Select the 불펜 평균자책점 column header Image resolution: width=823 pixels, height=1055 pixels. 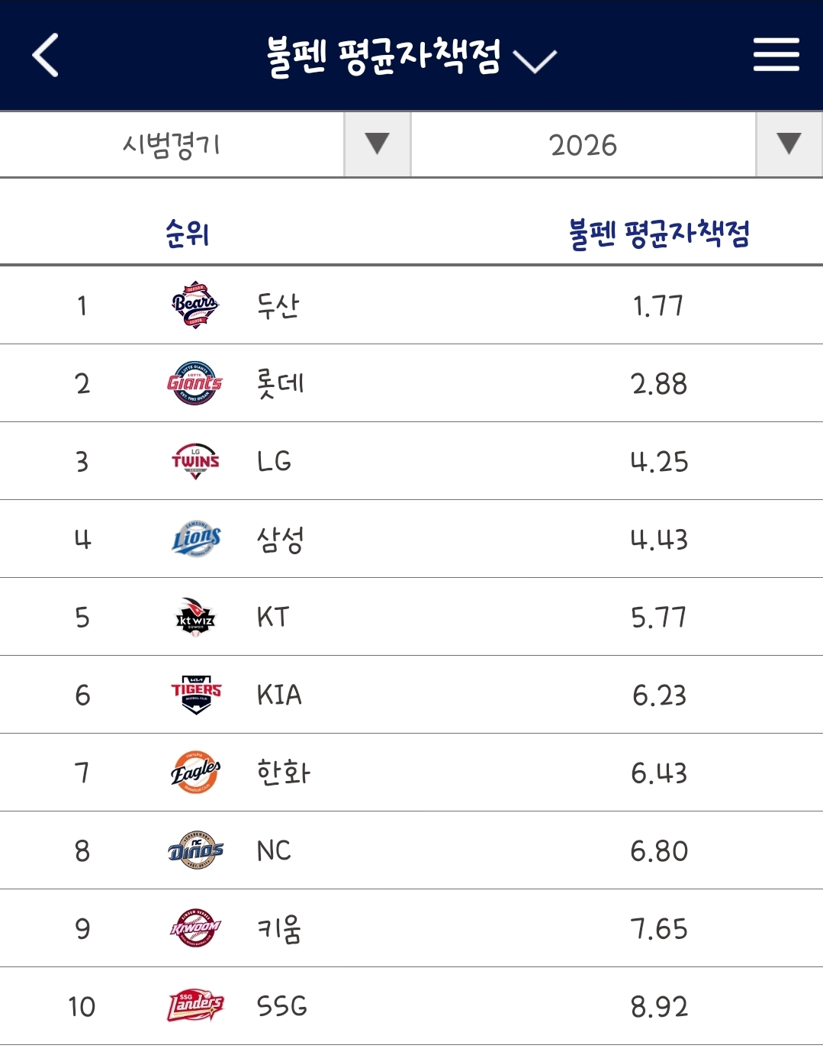click(x=659, y=233)
